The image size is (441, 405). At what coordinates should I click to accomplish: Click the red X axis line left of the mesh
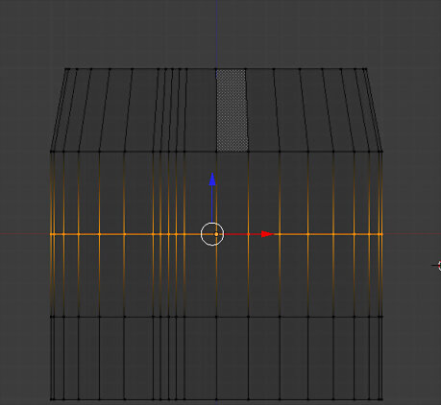(25, 233)
